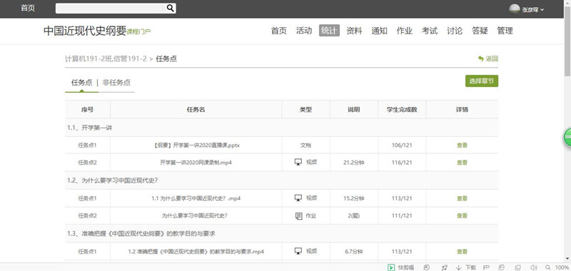The image size is (571, 271).
Task: Open 快剪辑 icon in status bar
Action: [x=391, y=267]
